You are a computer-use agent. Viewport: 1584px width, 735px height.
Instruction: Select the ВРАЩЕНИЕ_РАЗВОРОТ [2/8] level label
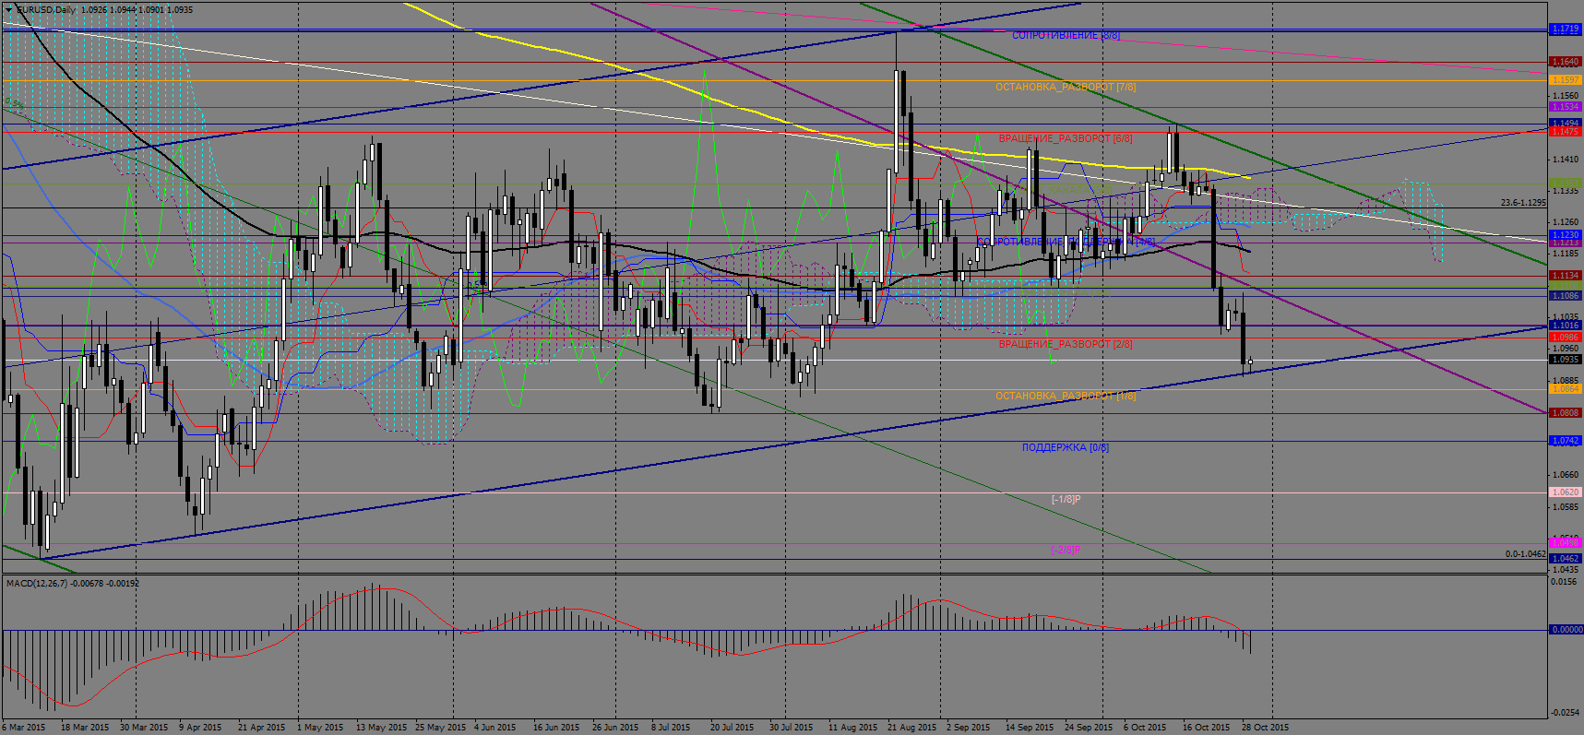click(x=1066, y=344)
